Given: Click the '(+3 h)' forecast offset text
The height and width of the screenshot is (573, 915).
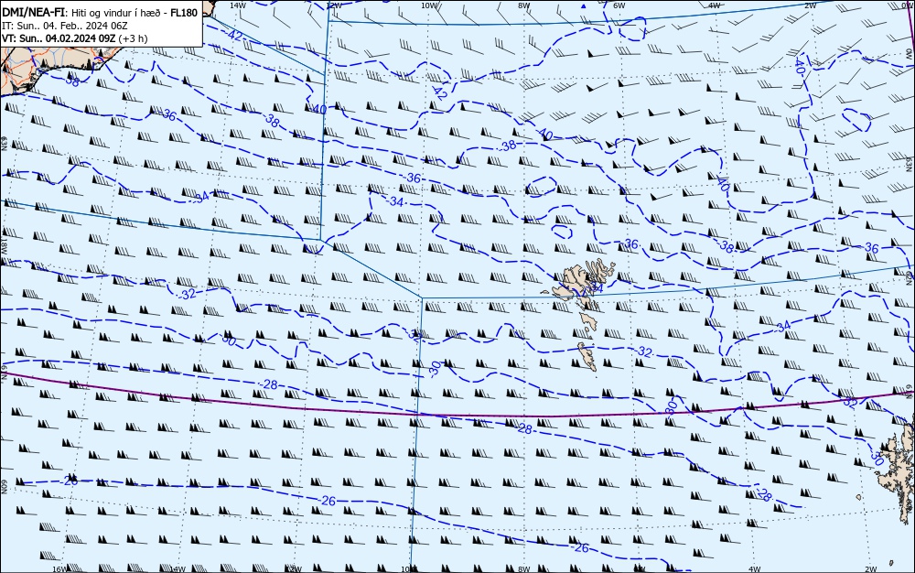Looking at the screenshot, I should pyautogui.click(x=133, y=38).
